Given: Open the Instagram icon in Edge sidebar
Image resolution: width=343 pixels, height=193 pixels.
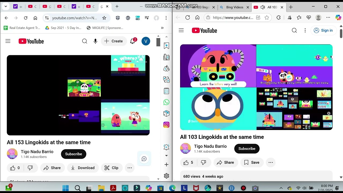Looking at the screenshot, I should [166, 125].
